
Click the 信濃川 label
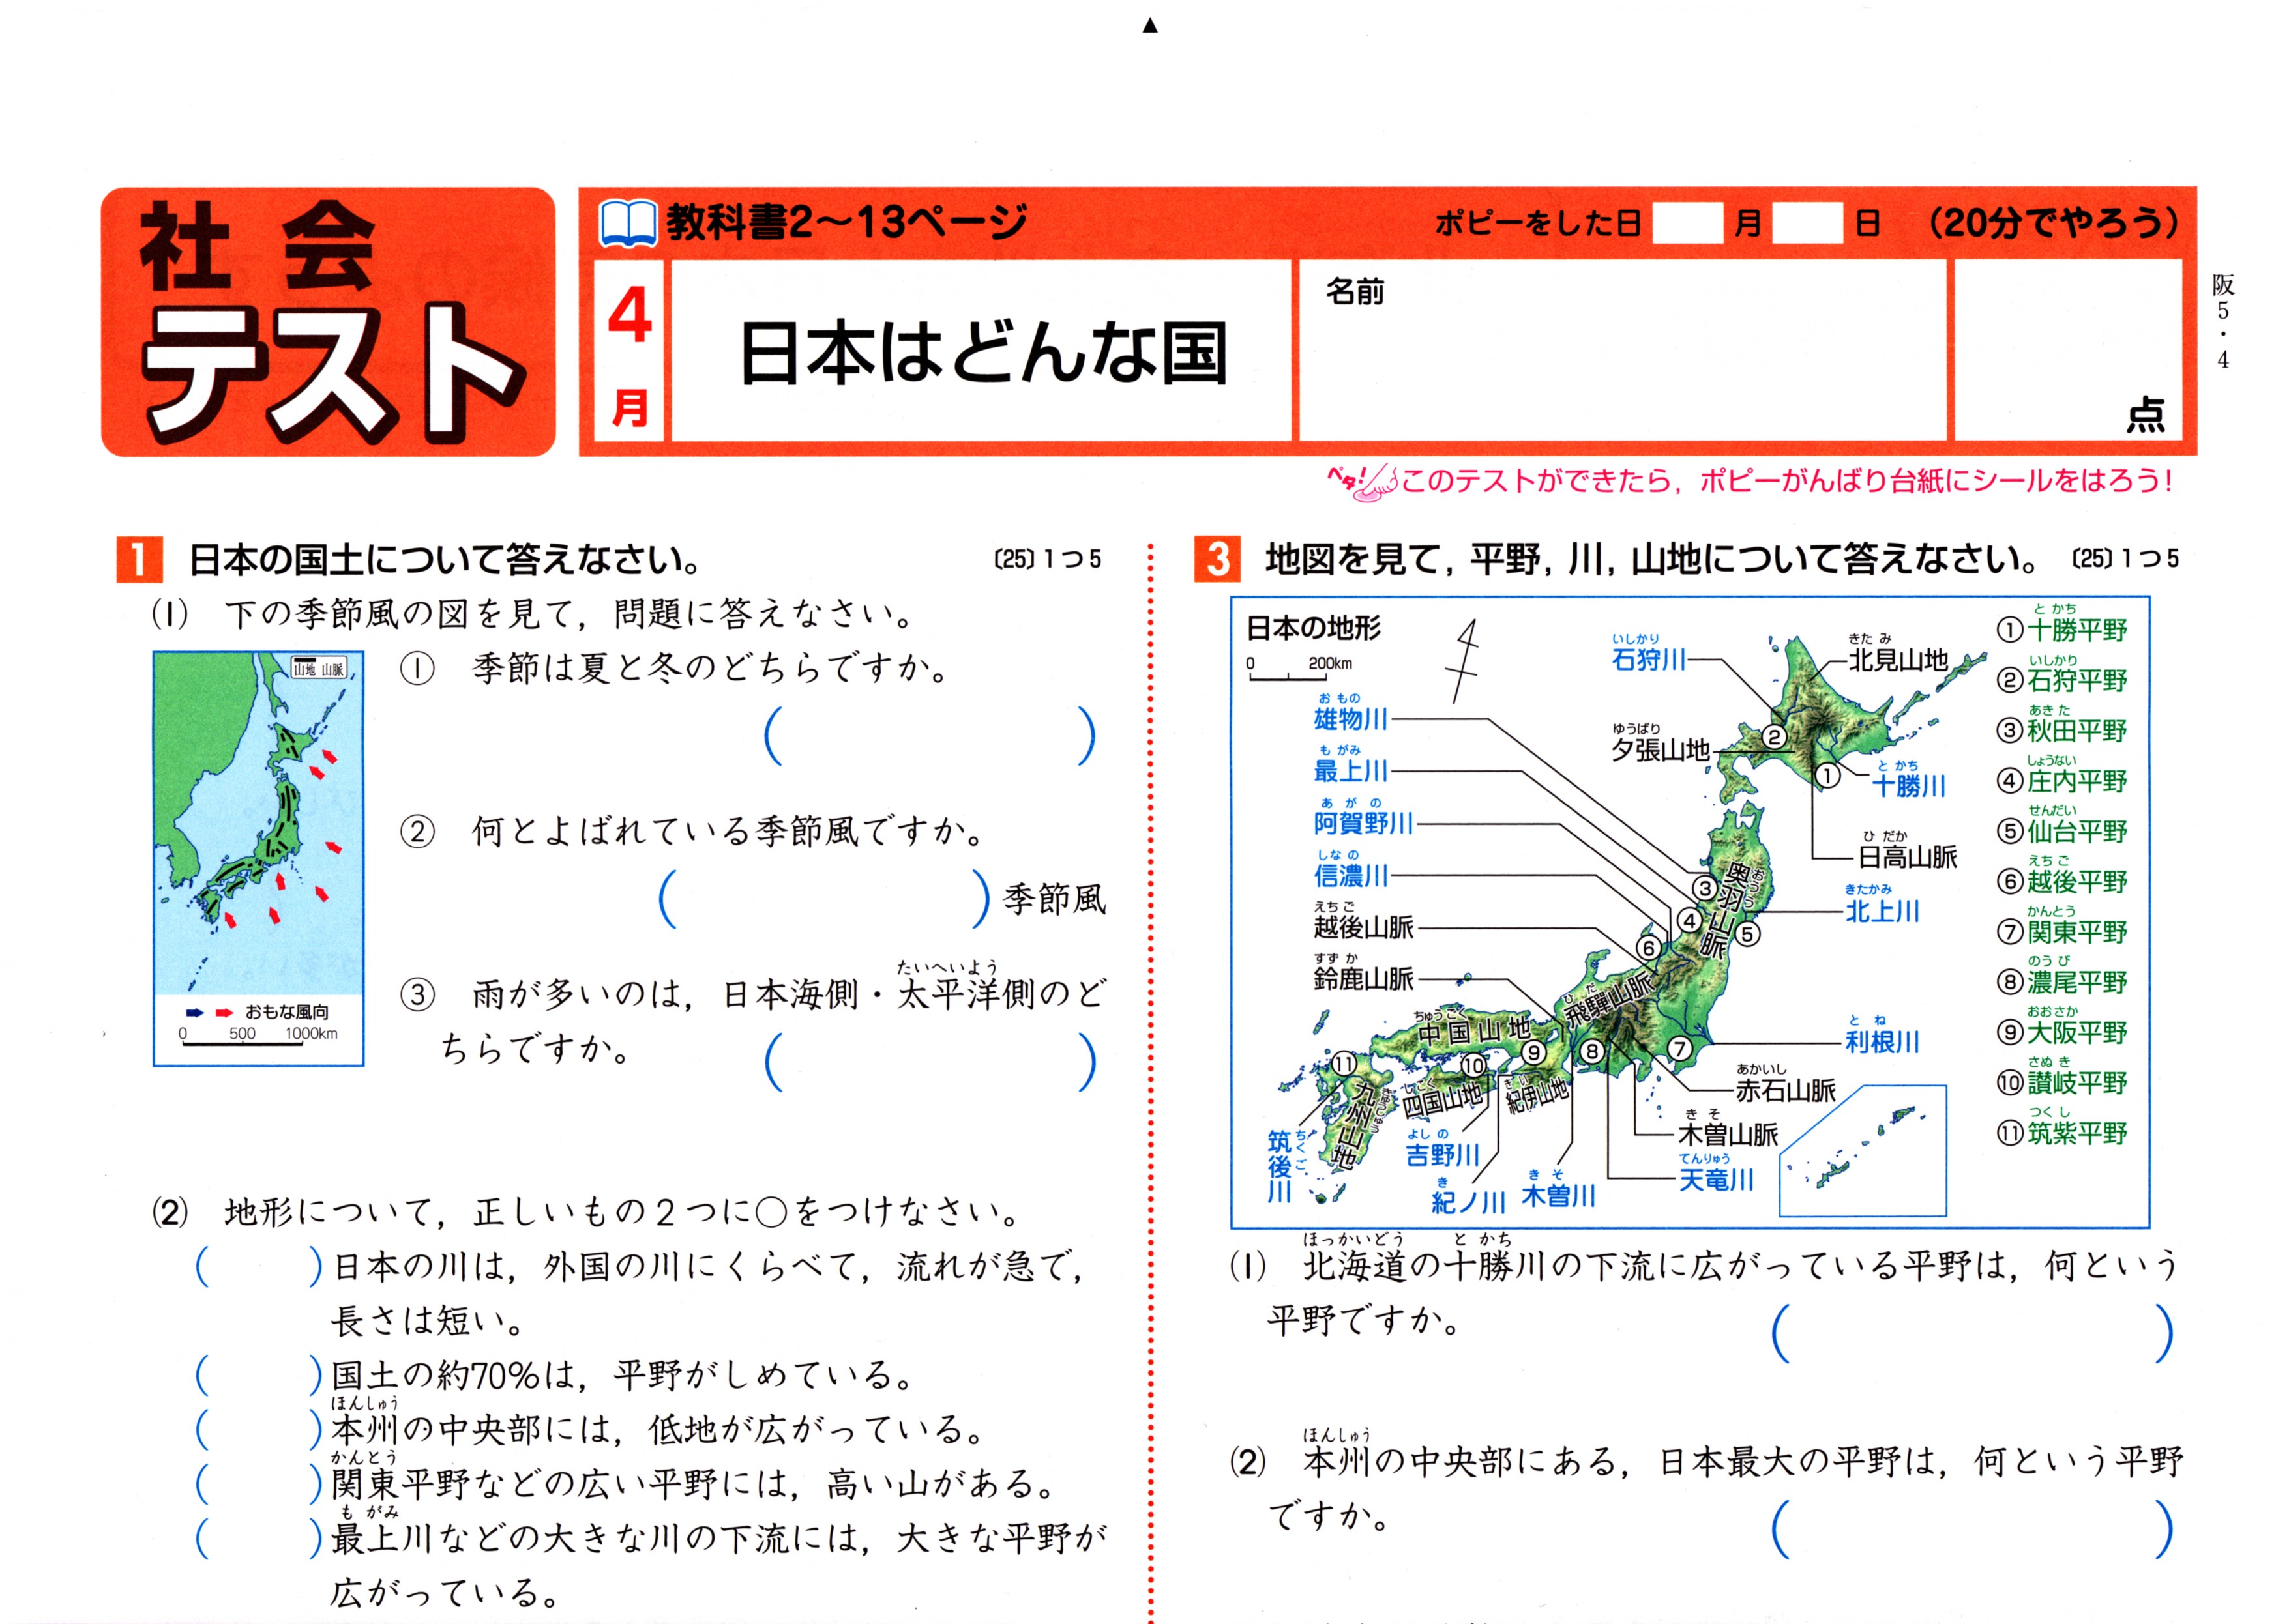pyautogui.click(x=1351, y=869)
